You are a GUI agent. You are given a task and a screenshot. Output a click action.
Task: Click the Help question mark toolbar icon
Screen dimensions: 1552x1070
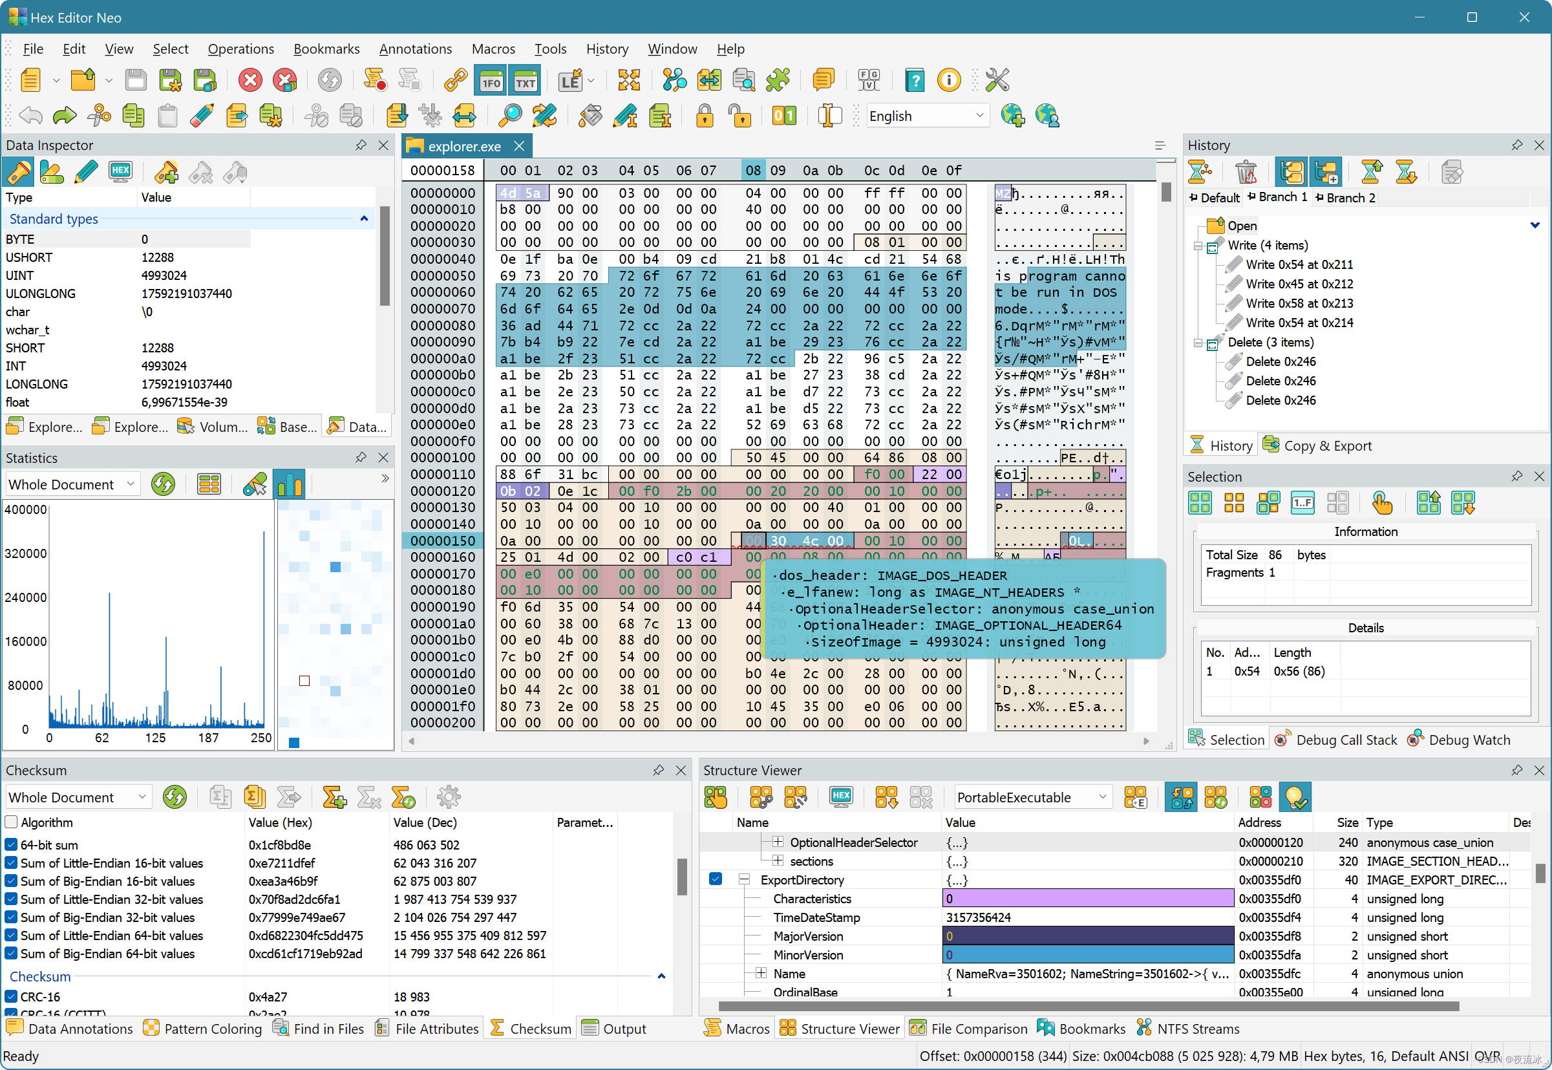pyautogui.click(x=915, y=80)
